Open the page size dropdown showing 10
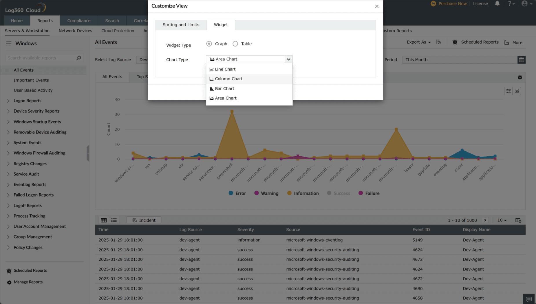The width and height of the screenshot is (536, 304). (x=502, y=220)
